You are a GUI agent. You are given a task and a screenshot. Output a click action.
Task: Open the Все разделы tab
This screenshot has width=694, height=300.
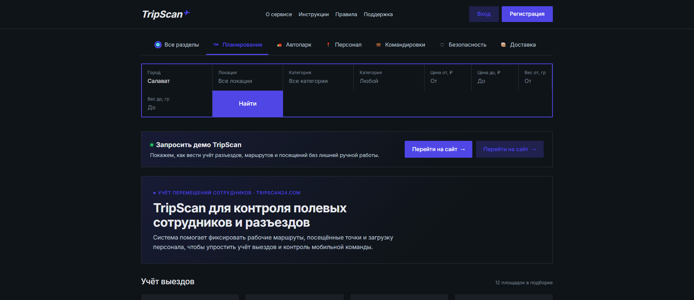point(176,45)
